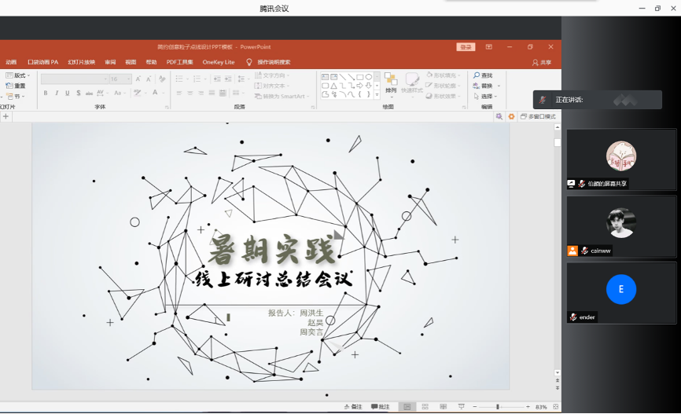Click the zoom slider in the status bar
This screenshot has height=414, width=681.
click(x=498, y=407)
